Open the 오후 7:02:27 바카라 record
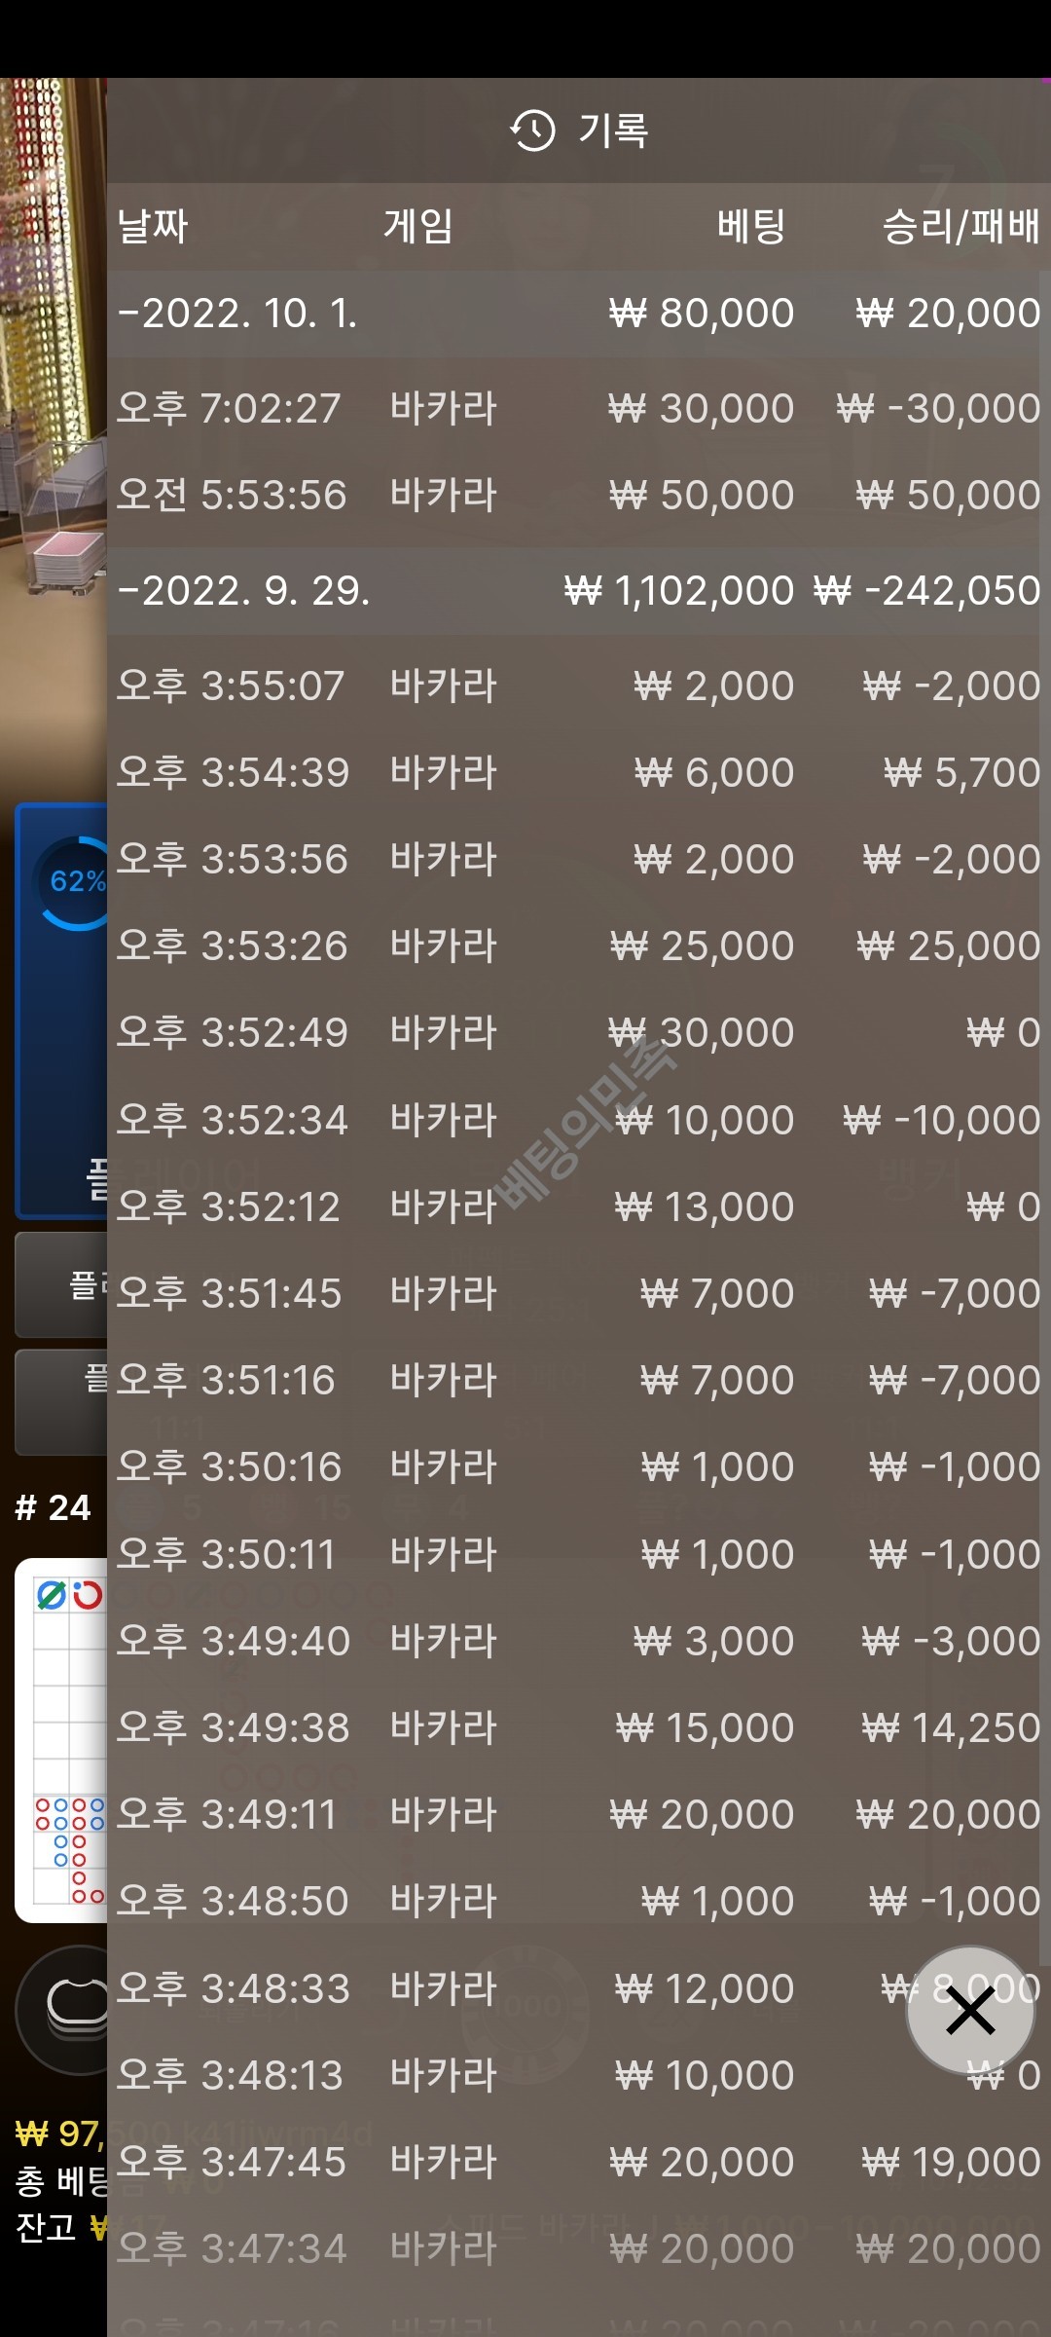This screenshot has width=1051, height=2337. coord(579,408)
